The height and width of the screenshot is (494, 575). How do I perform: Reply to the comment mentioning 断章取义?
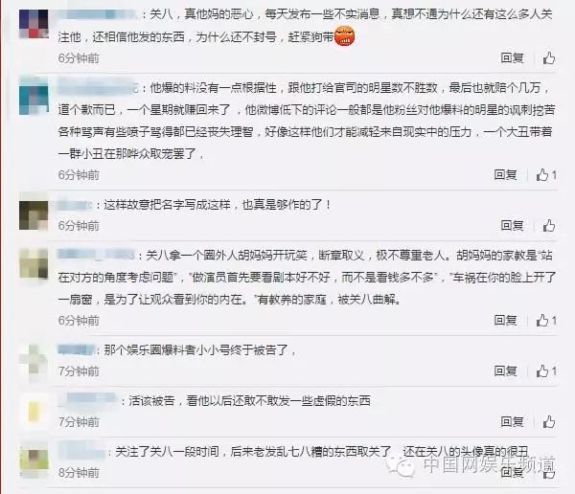(505, 321)
